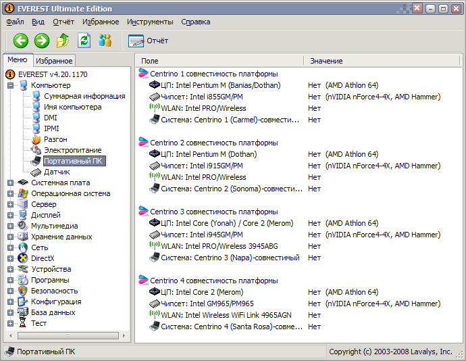Click the green Forward arrow button

tap(42, 41)
